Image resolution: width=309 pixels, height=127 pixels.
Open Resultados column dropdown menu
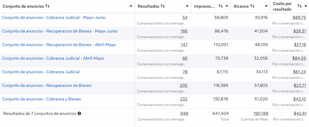tap(187, 6)
